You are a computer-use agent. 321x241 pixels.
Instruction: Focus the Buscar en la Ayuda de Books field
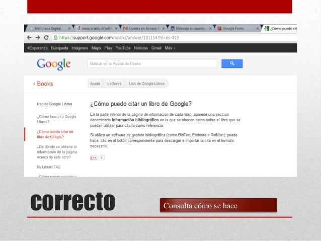coord(152,63)
